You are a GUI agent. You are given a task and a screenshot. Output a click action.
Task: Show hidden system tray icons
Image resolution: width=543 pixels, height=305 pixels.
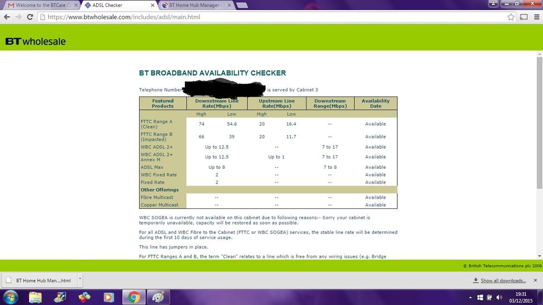tap(470, 297)
